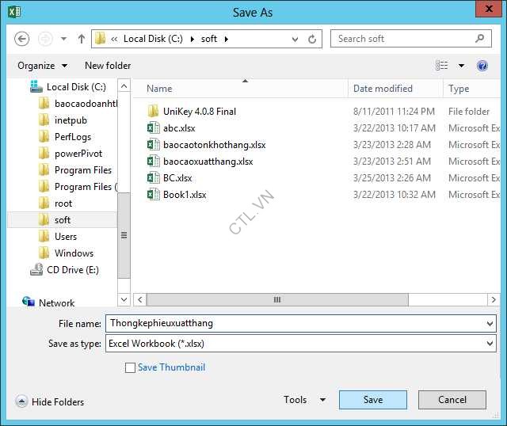The width and height of the screenshot is (507, 426).
Task: Click New folder in the toolbar
Action: (x=108, y=66)
